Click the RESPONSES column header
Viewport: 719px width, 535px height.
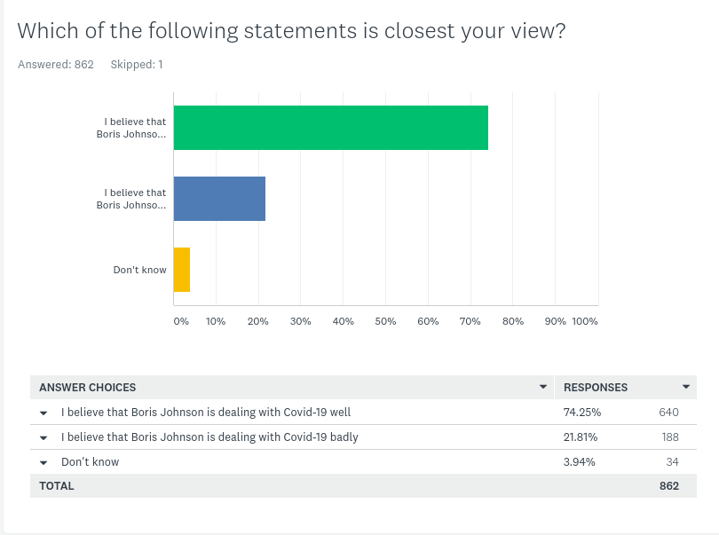point(596,388)
